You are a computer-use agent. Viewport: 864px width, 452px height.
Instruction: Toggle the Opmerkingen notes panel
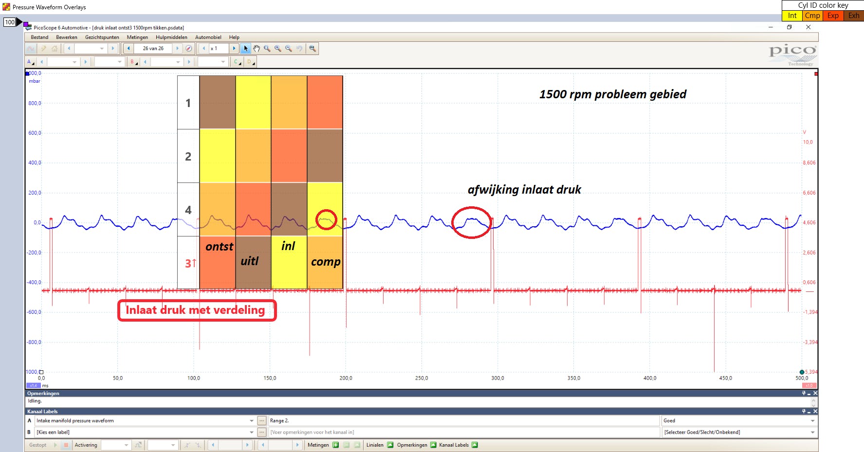433,445
